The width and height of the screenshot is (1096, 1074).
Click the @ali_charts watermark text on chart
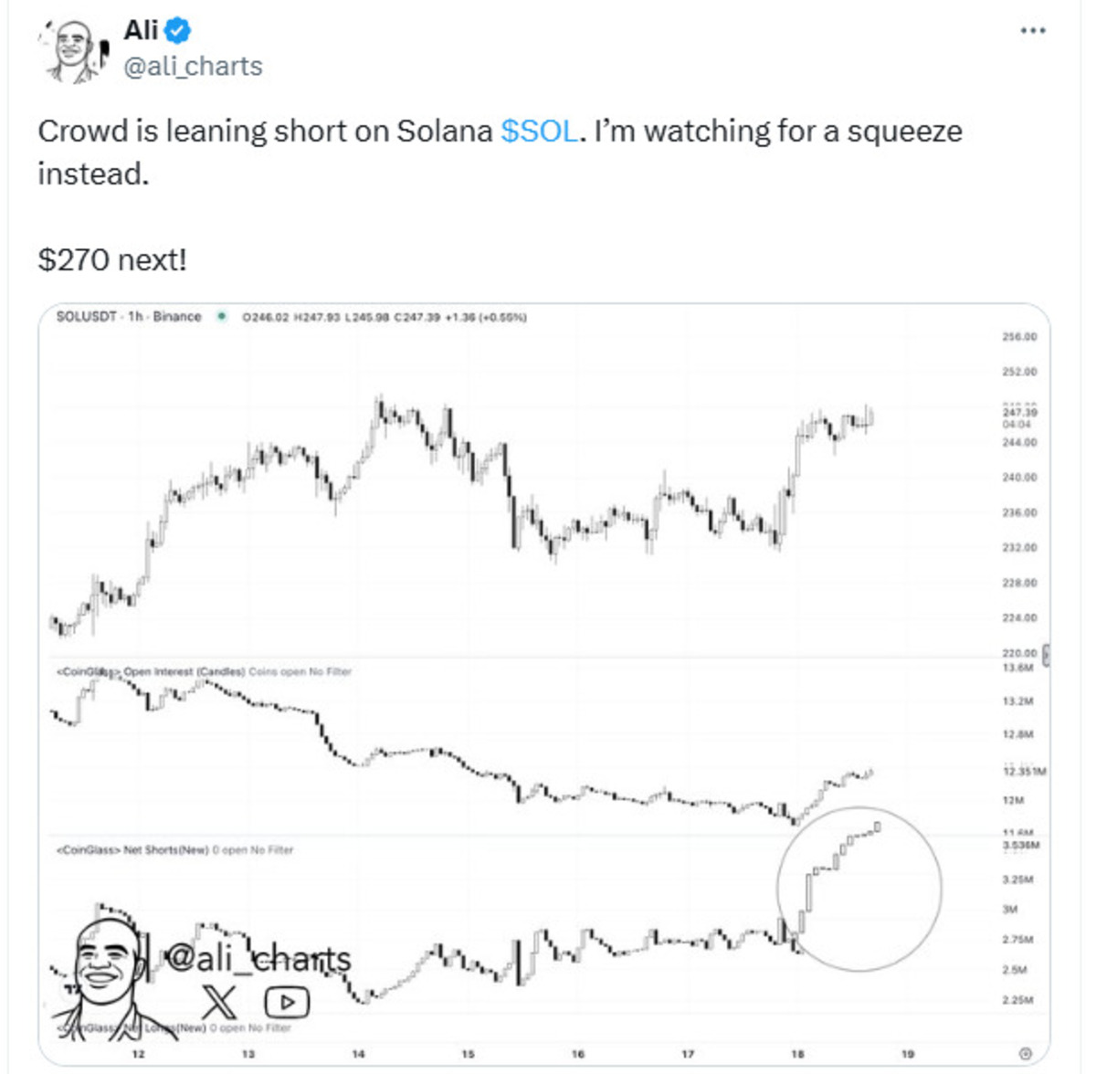(259, 958)
